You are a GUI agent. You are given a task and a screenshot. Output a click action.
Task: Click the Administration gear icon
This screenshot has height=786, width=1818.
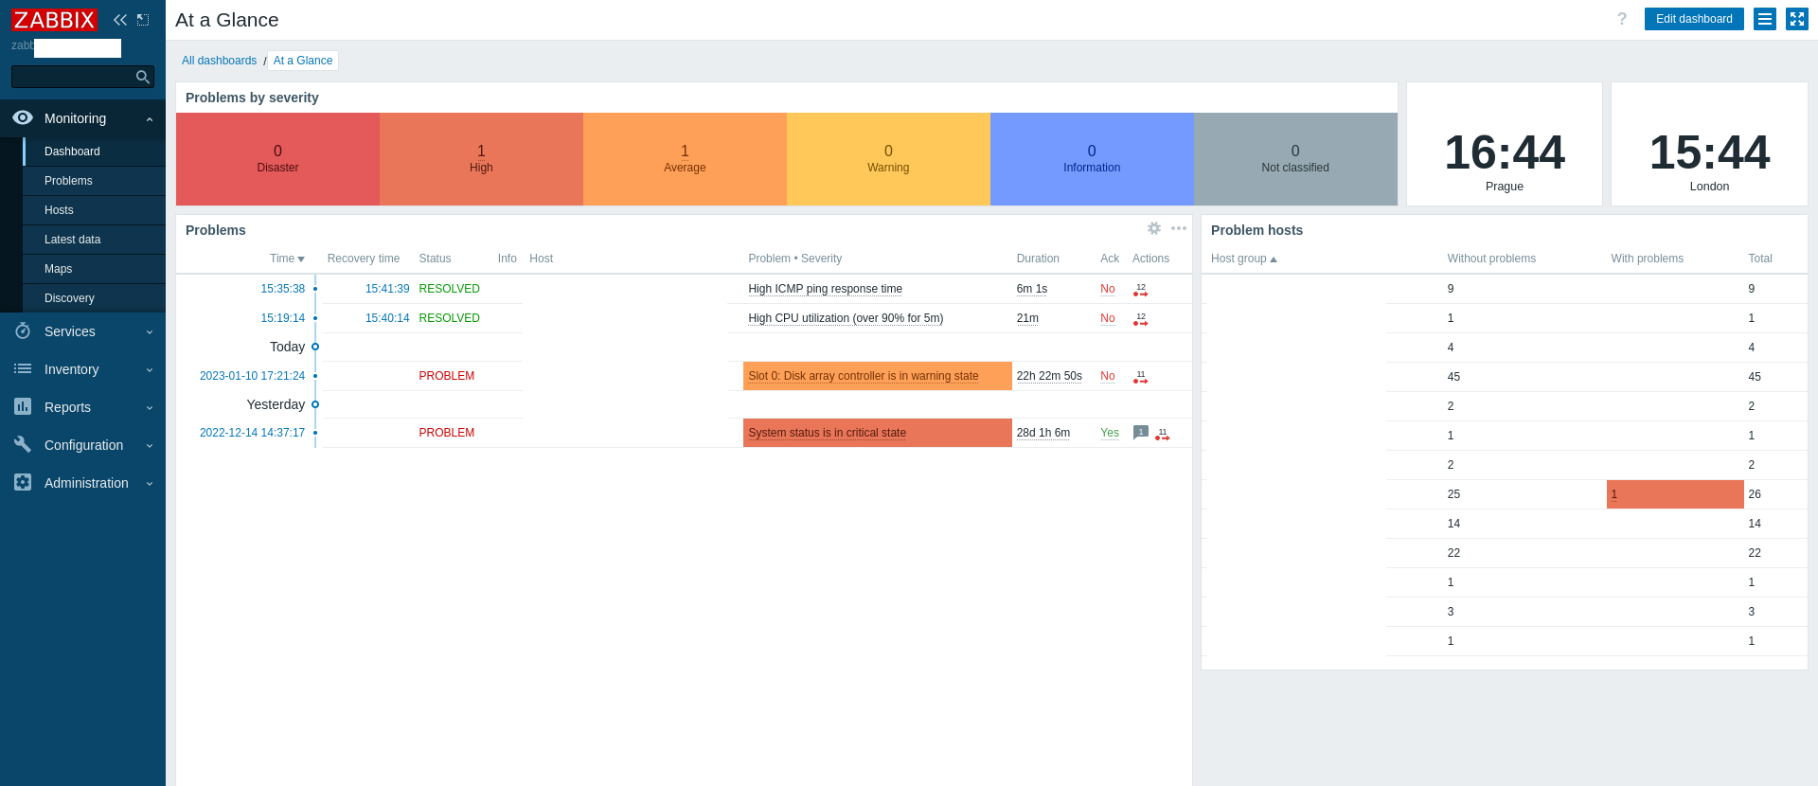[x=23, y=482]
